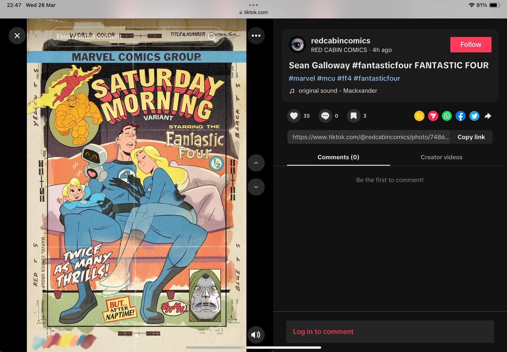Mute sound with the speaker button

pyautogui.click(x=256, y=335)
